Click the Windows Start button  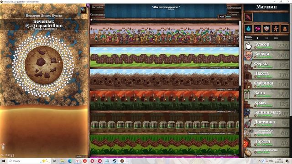(3, 161)
